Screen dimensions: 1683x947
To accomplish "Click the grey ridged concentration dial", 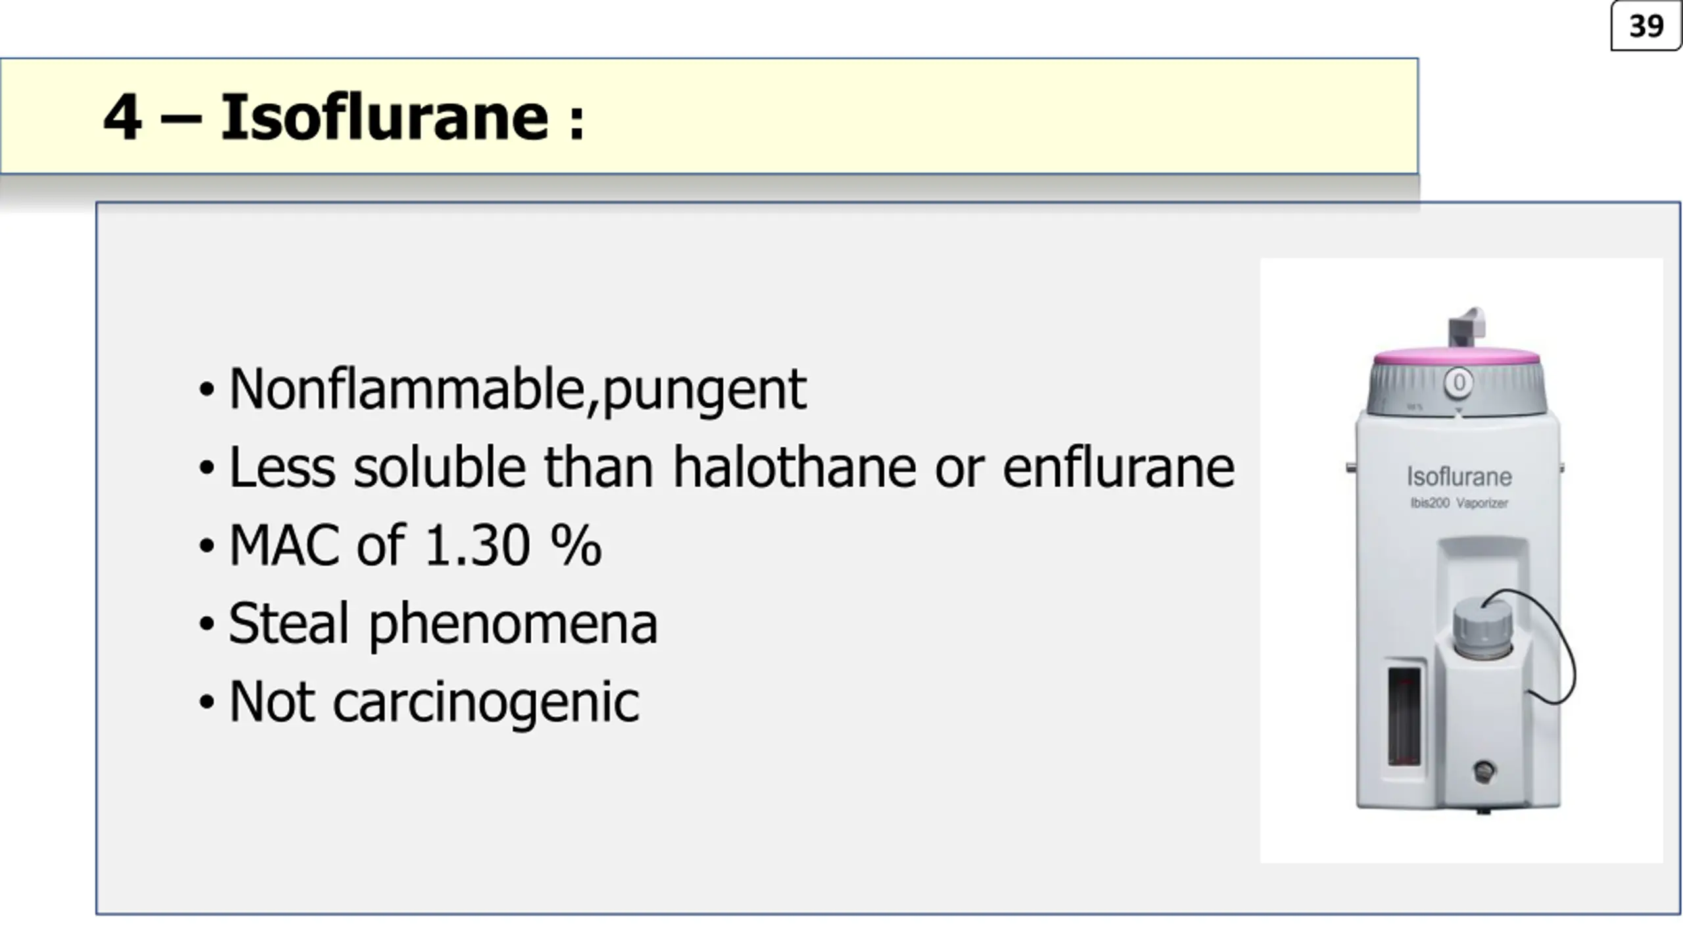I will [1457, 390].
